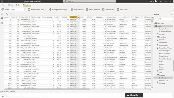This screenshot has height=98, width=174.
Task: Click the Mark as date table icon
Action: coord(29,10)
